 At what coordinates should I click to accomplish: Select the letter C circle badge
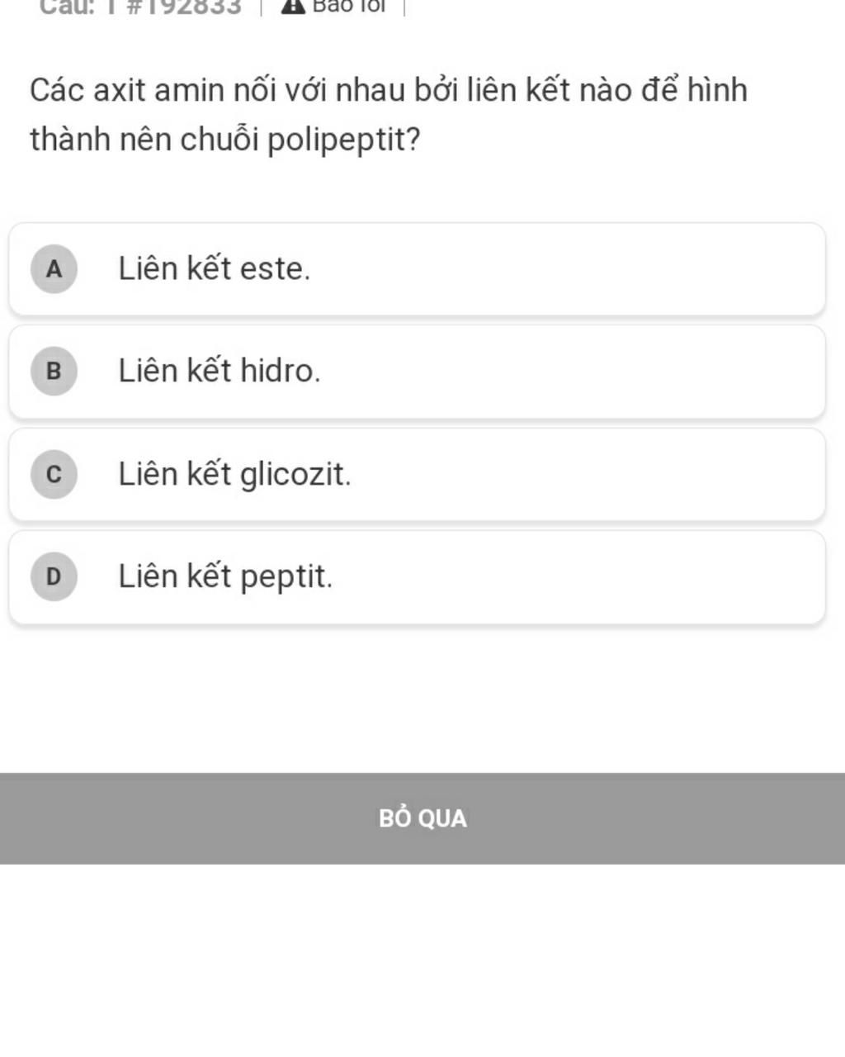54,475
